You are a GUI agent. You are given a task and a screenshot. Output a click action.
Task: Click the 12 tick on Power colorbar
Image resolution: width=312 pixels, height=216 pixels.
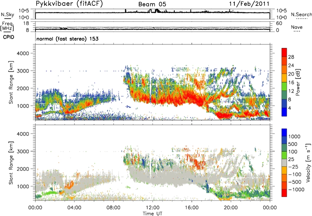point(291,91)
